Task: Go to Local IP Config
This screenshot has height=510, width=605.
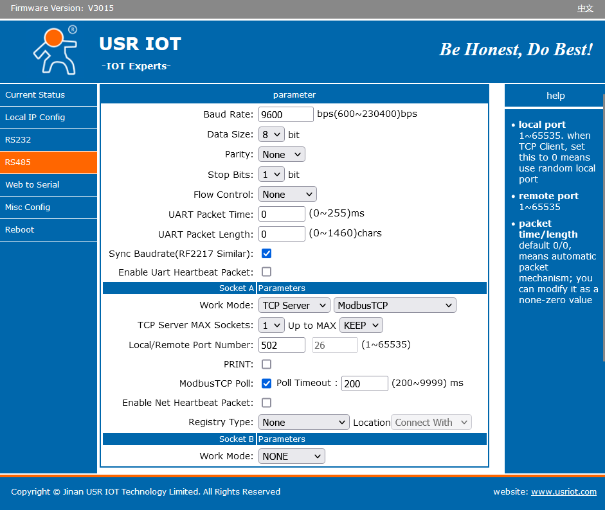Action: pyautogui.click(x=35, y=118)
